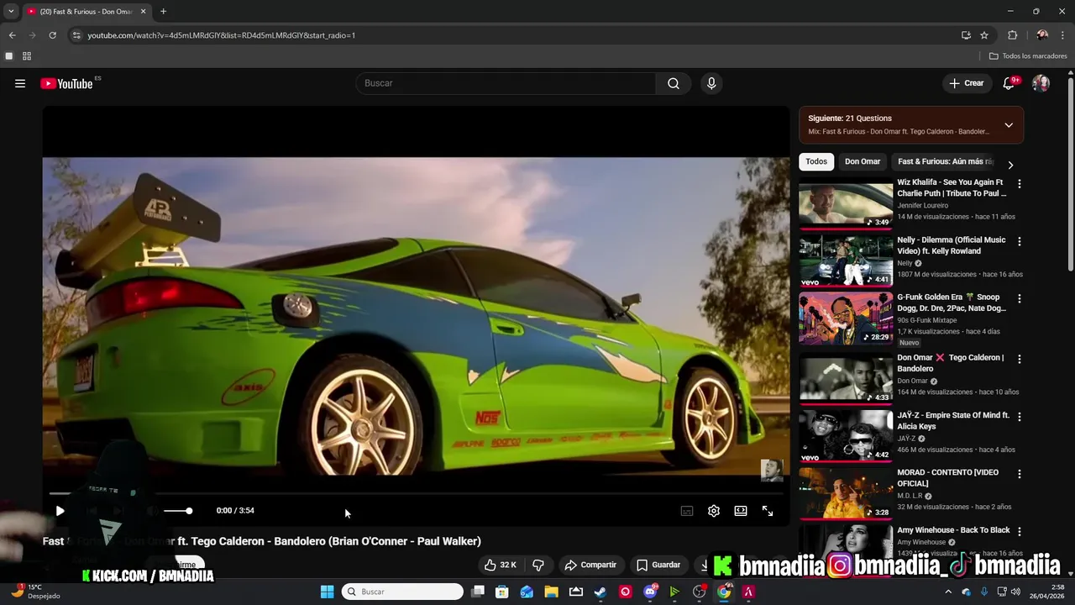Toggle video subtitles button
Image resolution: width=1075 pixels, height=605 pixels.
(x=687, y=511)
